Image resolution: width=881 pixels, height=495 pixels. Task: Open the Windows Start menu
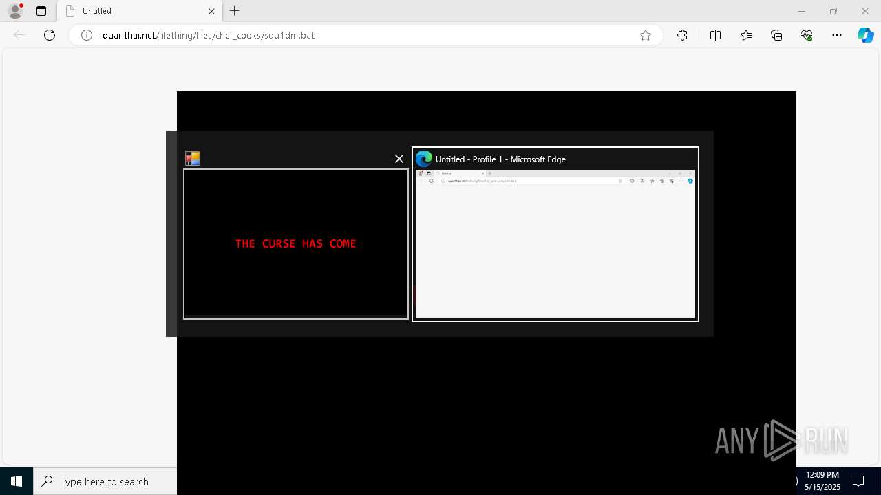(x=17, y=481)
